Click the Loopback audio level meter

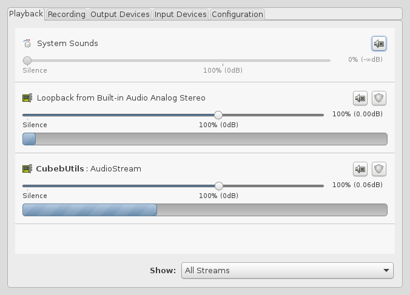click(x=205, y=139)
